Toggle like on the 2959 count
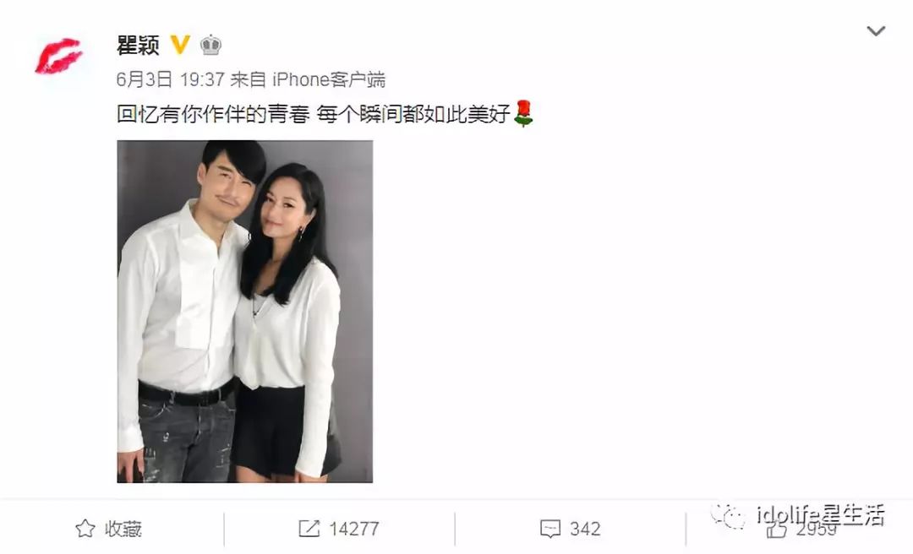Viewport: 913px width, 554px height. (816, 530)
